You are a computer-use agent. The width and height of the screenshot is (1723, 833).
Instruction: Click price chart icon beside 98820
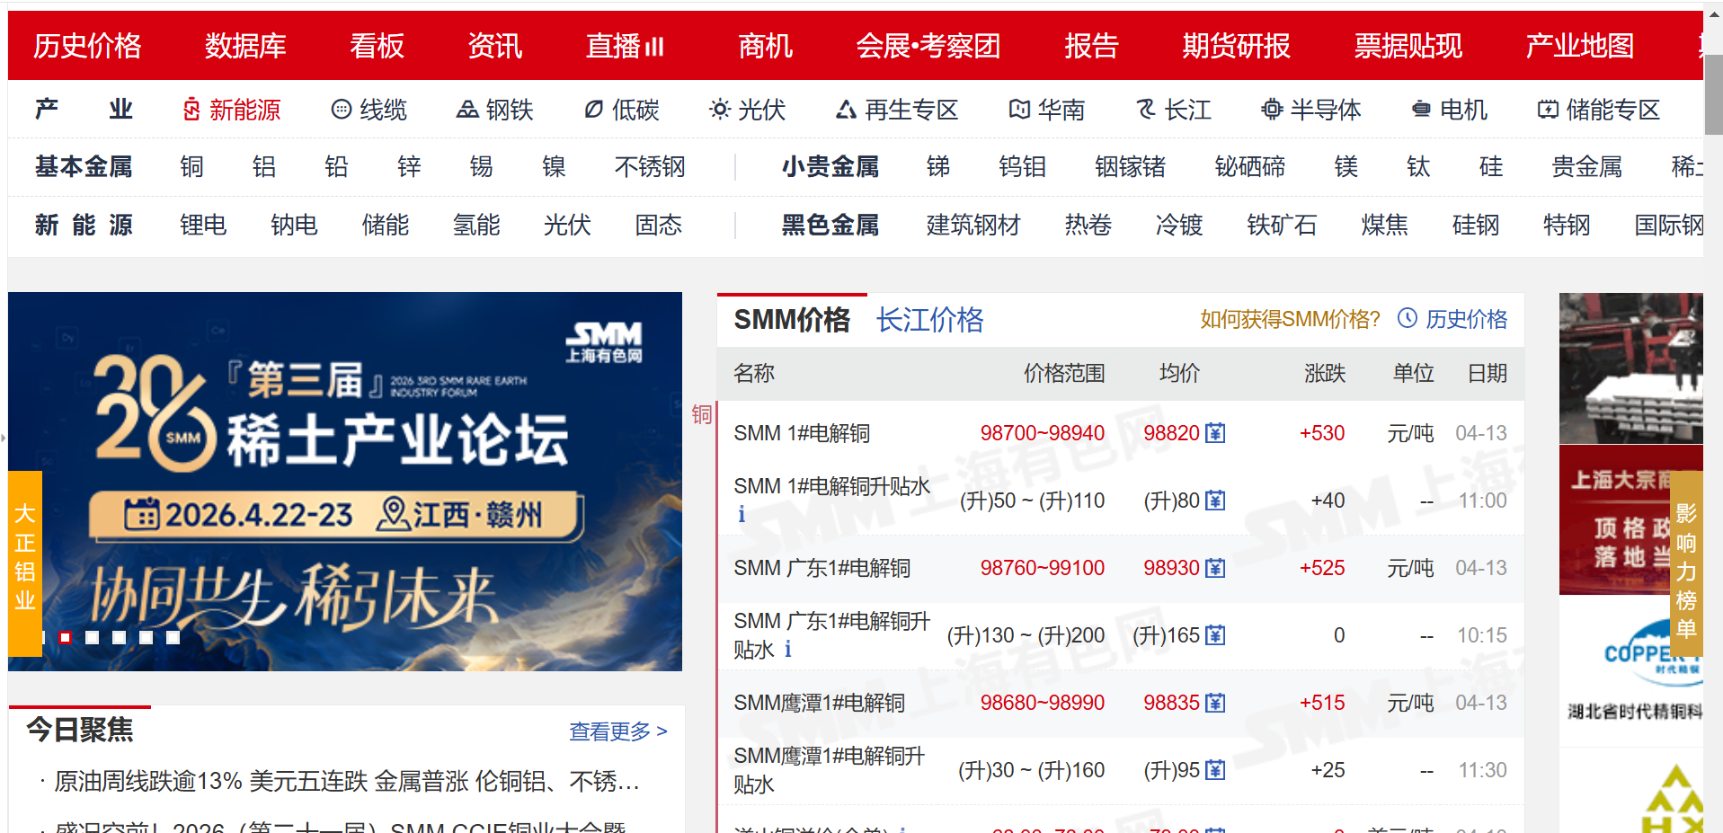[1215, 433]
